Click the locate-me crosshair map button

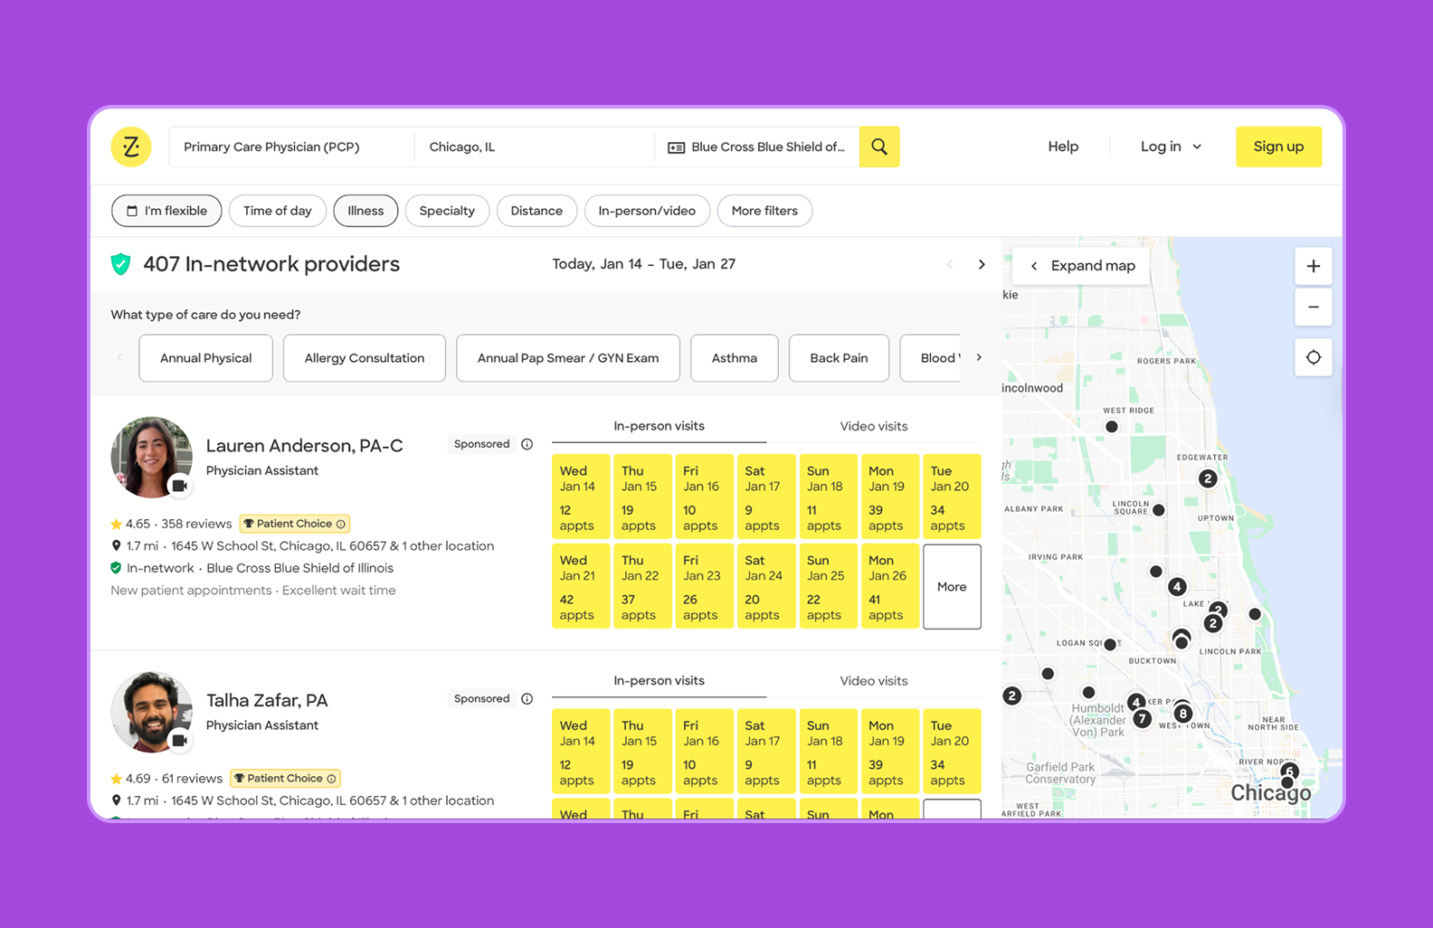[x=1314, y=357]
